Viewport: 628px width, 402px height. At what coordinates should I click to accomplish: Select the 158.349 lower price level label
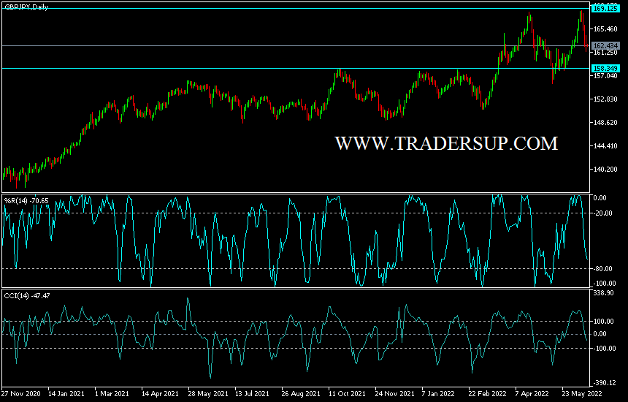[x=605, y=68]
